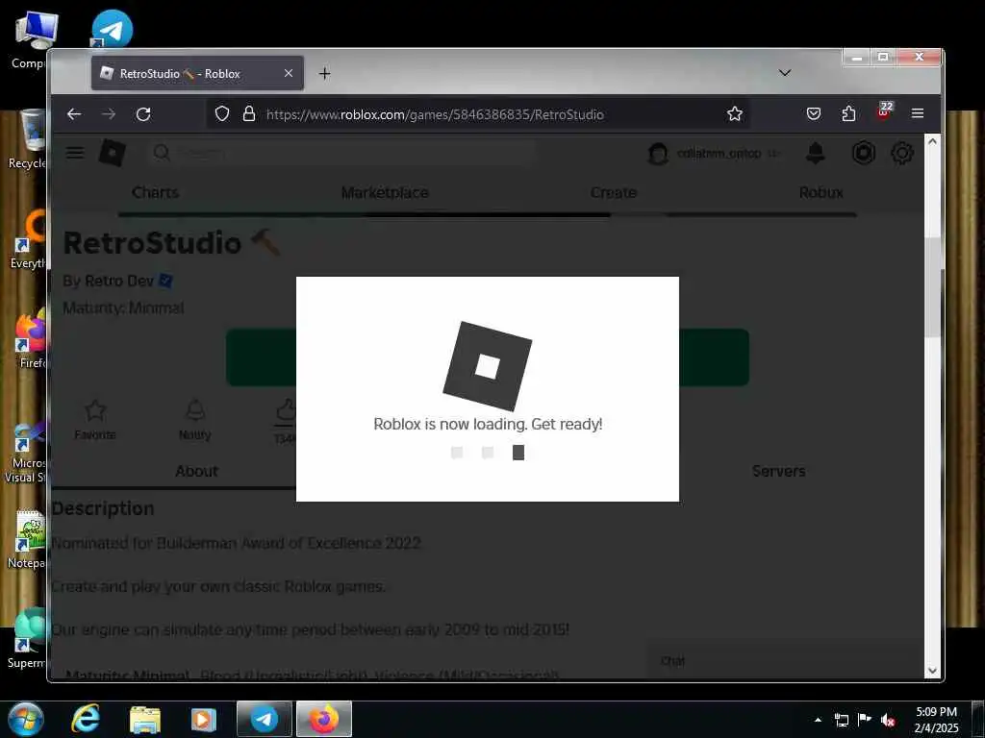
Task: Select the Notepad++ desktop shortcut
Action: pos(28,540)
